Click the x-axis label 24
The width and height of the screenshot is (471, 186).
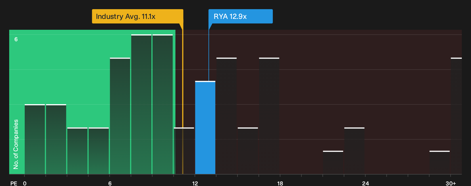[x=365, y=183]
